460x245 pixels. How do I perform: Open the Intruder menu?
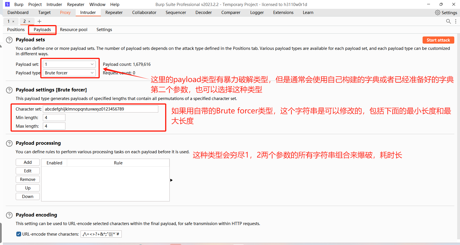click(54, 5)
